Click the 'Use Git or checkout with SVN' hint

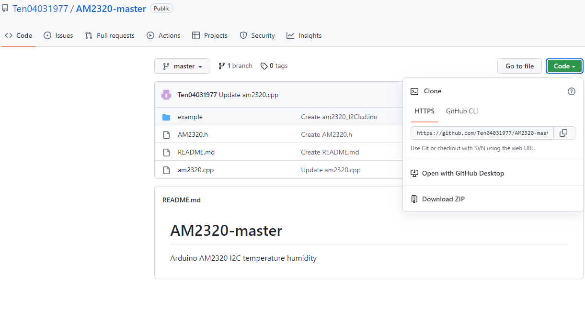click(473, 148)
